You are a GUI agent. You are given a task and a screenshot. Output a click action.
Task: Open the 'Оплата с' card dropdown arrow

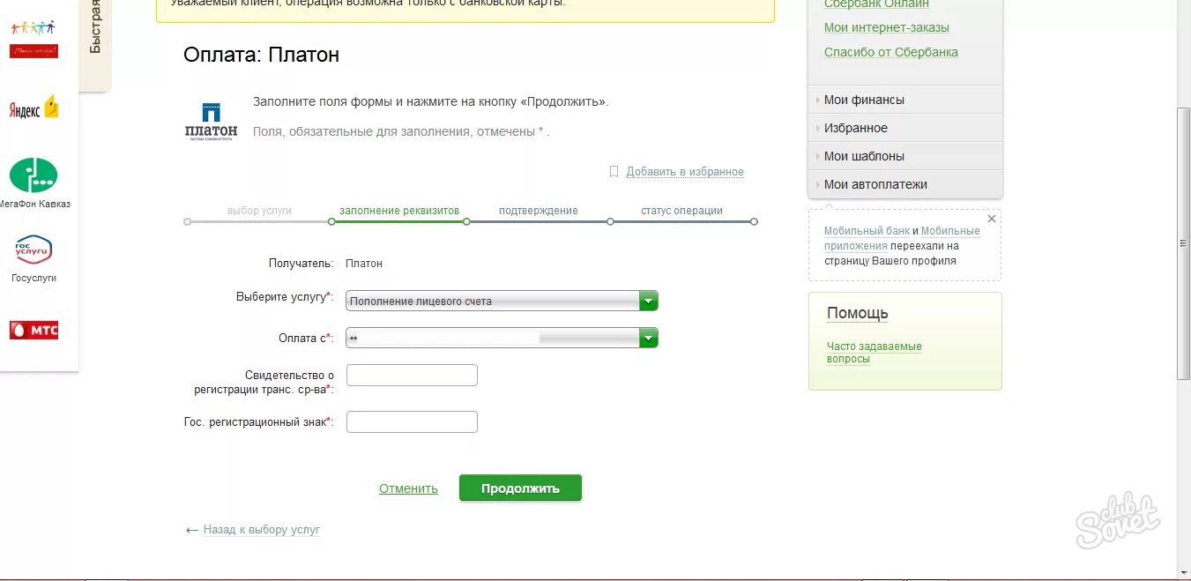coord(649,338)
